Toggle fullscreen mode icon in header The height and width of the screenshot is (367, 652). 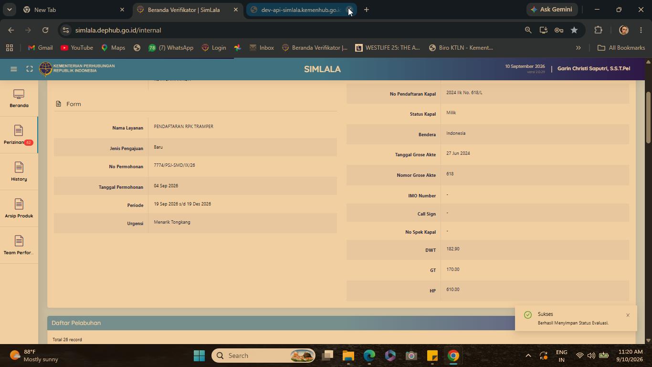point(30,69)
